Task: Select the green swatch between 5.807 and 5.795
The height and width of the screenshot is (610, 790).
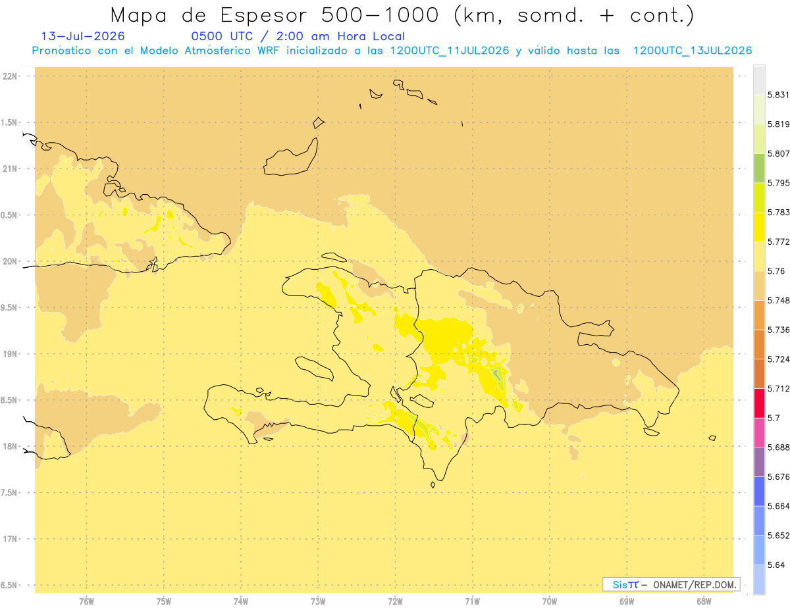Action: 759,168
